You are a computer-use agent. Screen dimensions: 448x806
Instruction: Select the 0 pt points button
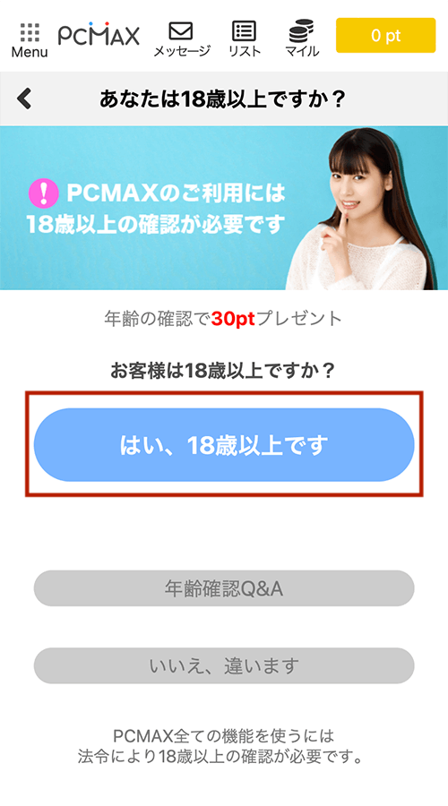point(386,35)
